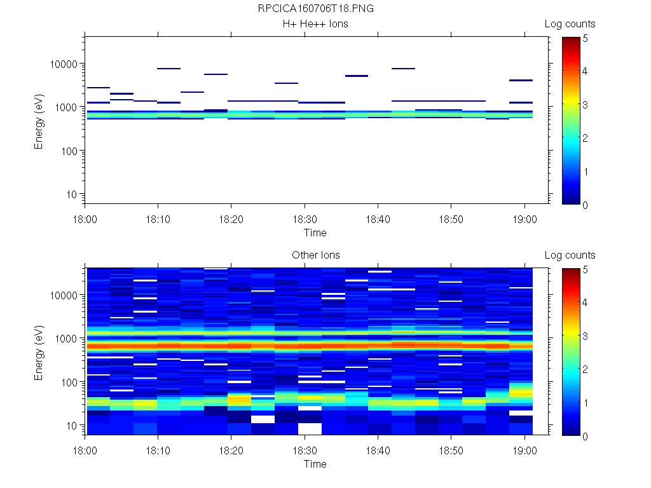Click the upper plot's "Energy (eV)" axis label
Image resolution: width=651 pixels, height=488 pixels.
click(x=39, y=121)
